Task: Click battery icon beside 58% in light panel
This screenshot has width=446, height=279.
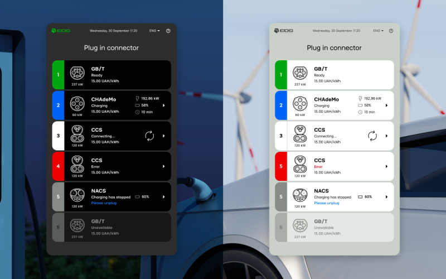Action: pyautogui.click(x=360, y=105)
